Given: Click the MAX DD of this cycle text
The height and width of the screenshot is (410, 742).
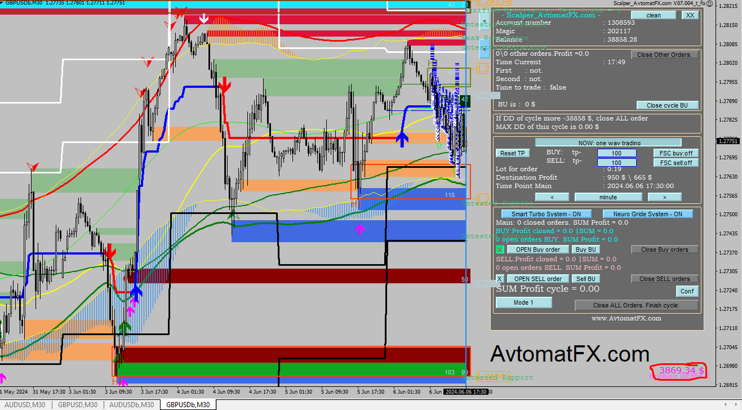Looking at the screenshot, I should point(547,127).
